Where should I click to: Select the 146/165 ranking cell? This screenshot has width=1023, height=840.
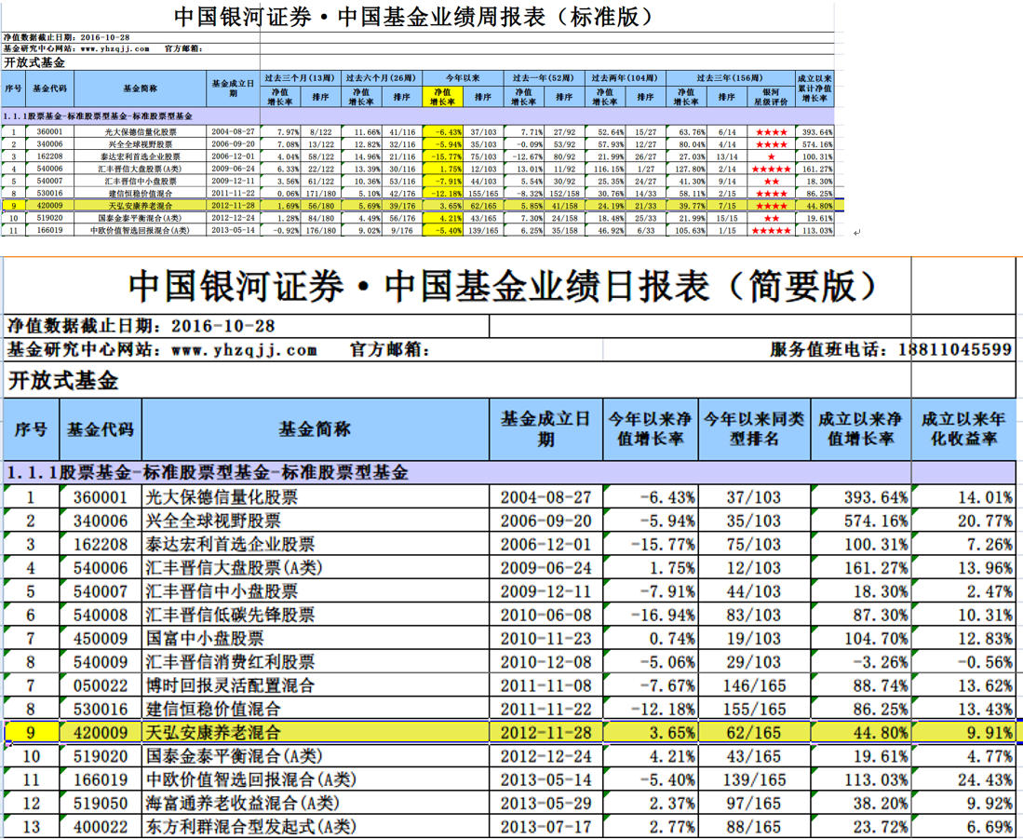pyautogui.click(x=754, y=685)
